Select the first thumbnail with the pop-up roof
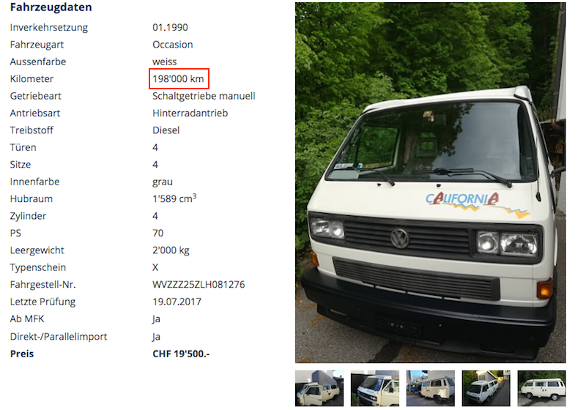 [319, 388]
